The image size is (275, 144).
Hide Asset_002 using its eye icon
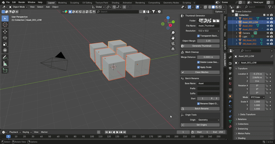coord(268,26)
